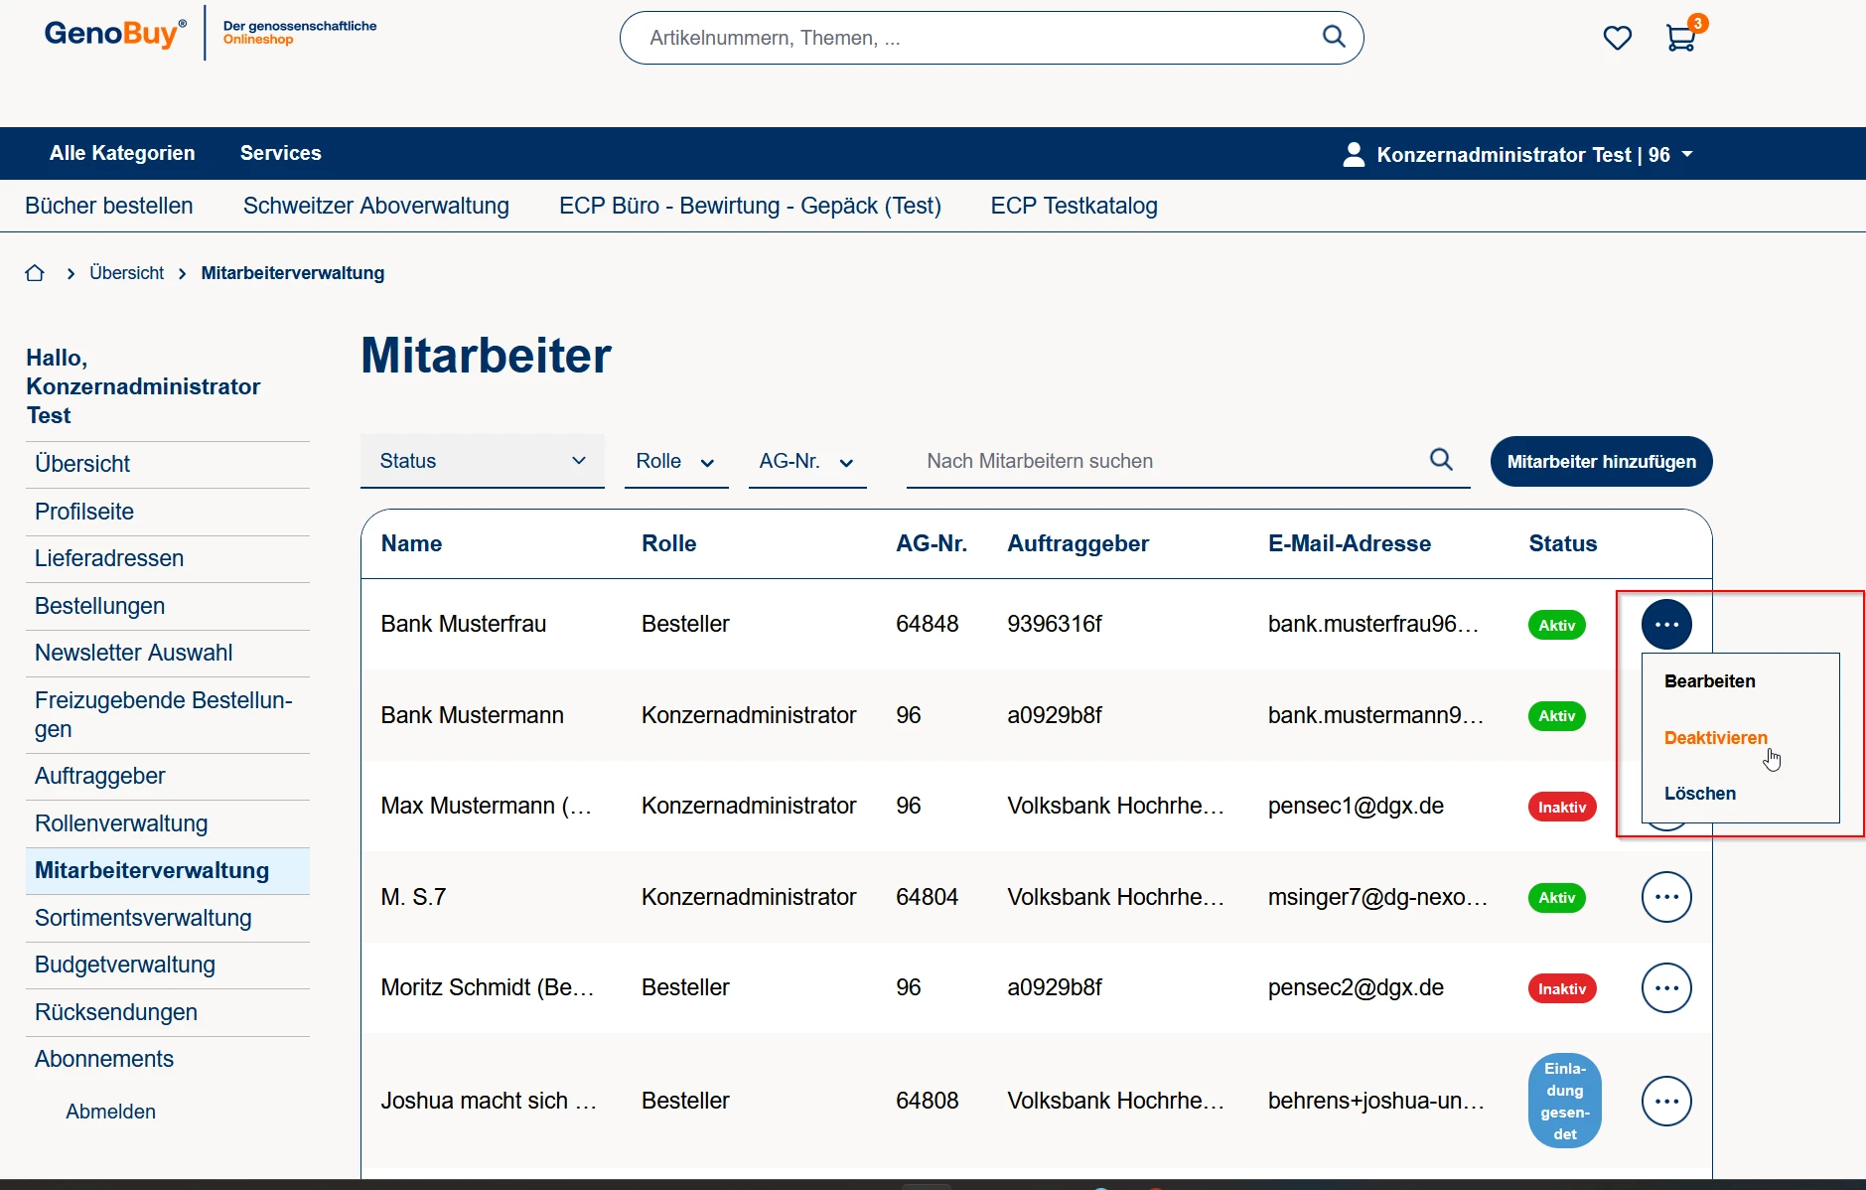Click the magnifier in the top search bar
Viewport: 1866px width, 1190px height.
(x=1334, y=37)
